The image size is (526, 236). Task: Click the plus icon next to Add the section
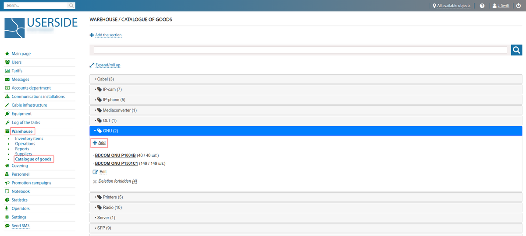(x=92, y=35)
